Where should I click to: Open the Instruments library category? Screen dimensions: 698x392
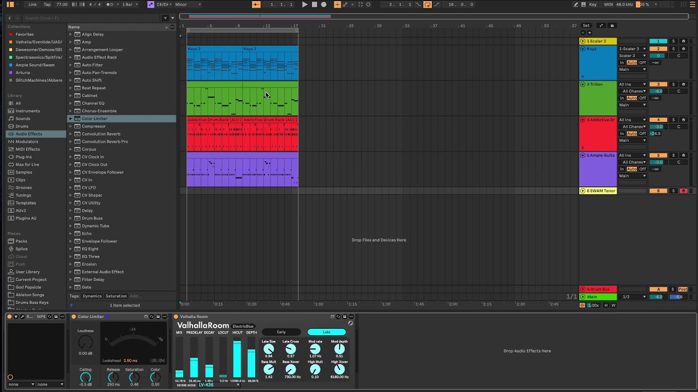[x=27, y=111]
